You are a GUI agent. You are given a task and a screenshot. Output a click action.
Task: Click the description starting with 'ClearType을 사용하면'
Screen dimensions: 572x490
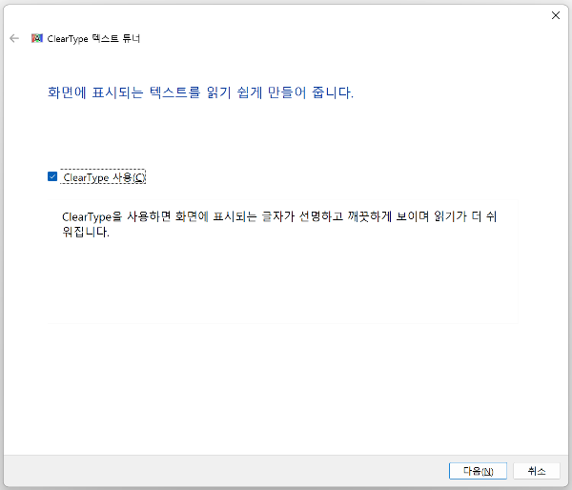click(279, 224)
